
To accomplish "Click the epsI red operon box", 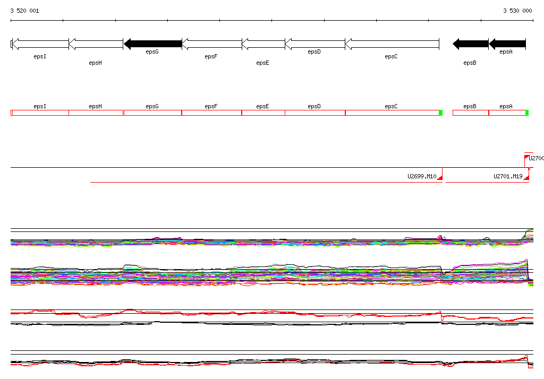I will coord(40,113).
